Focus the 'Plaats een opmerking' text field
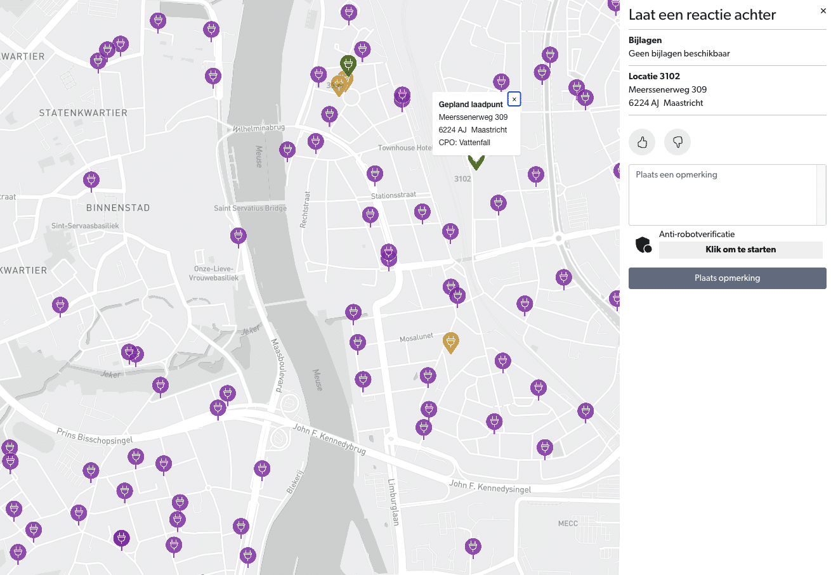 click(722, 194)
